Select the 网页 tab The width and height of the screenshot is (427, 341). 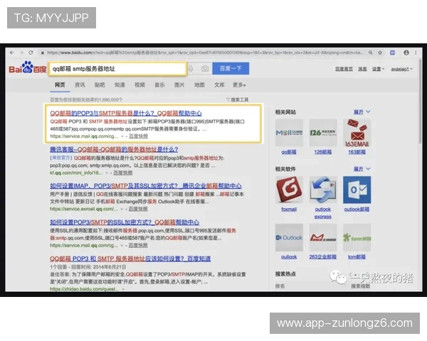click(60, 85)
